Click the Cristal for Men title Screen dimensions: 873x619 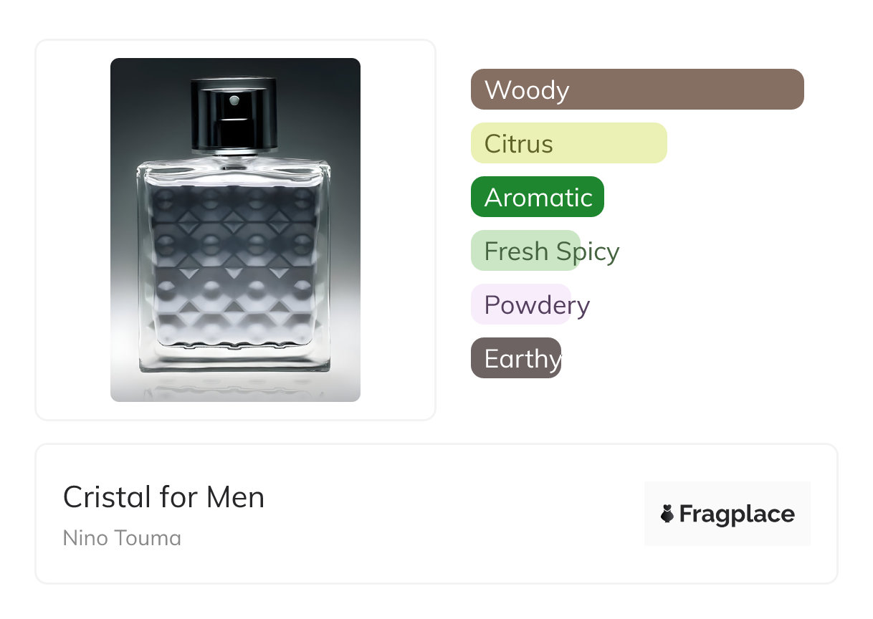click(163, 497)
